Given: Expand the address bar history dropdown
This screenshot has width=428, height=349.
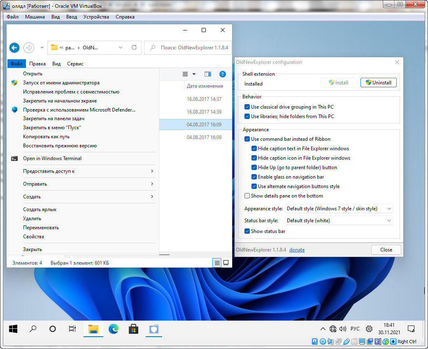Looking at the screenshot, I should [x=120, y=47].
